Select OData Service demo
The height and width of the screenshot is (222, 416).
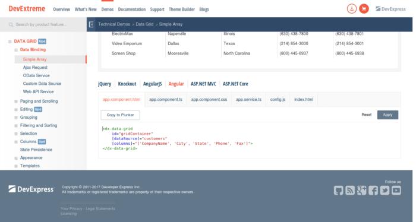click(36, 75)
